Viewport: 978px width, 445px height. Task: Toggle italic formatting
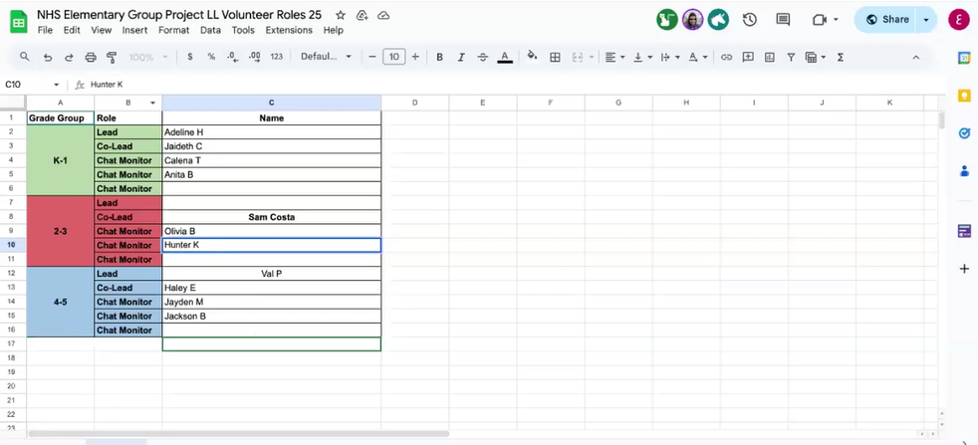[461, 57]
